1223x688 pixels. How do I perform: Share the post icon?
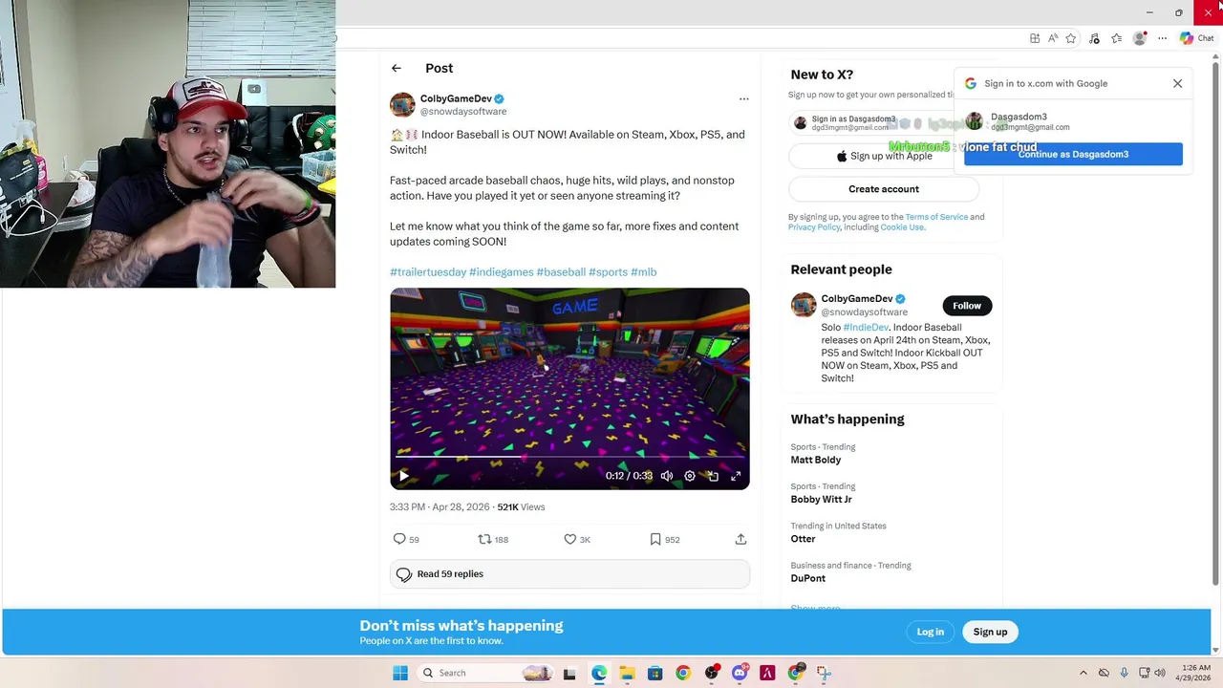[x=740, y=539]
